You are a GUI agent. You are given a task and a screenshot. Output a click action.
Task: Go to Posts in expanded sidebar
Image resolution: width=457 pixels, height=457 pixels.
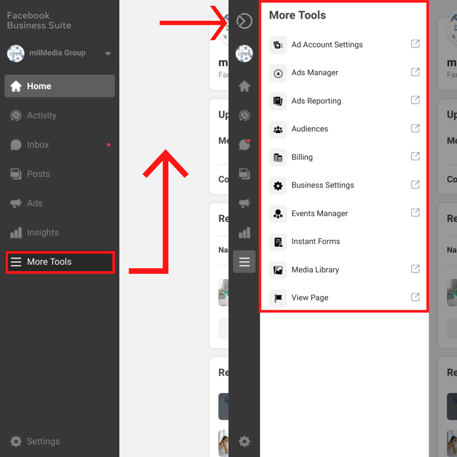click(x=60, y=174)
